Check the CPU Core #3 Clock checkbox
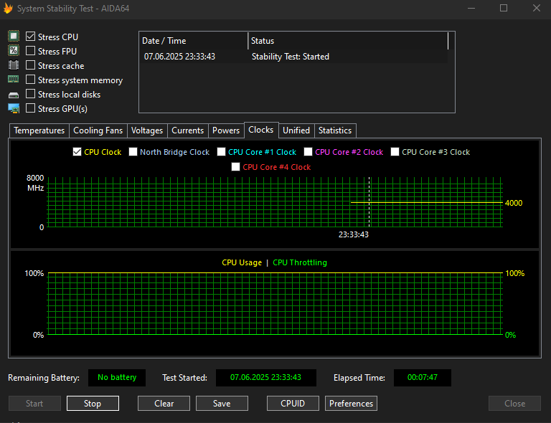This screenshot has height=423, width=551. click(395, 152)
